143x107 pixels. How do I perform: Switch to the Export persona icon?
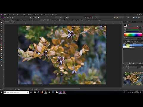click(13, 18)
